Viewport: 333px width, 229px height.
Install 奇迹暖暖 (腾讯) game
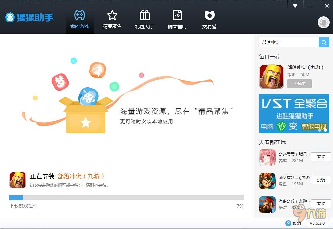tap(321, 157)
